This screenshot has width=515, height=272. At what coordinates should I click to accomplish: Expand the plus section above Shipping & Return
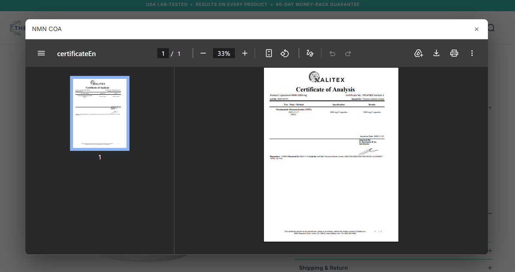[x=490, y=251]
